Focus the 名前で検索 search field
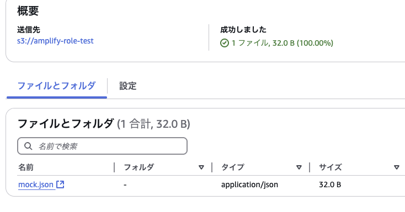The width and height of the screenshot is (405, 212). point(102,146)
